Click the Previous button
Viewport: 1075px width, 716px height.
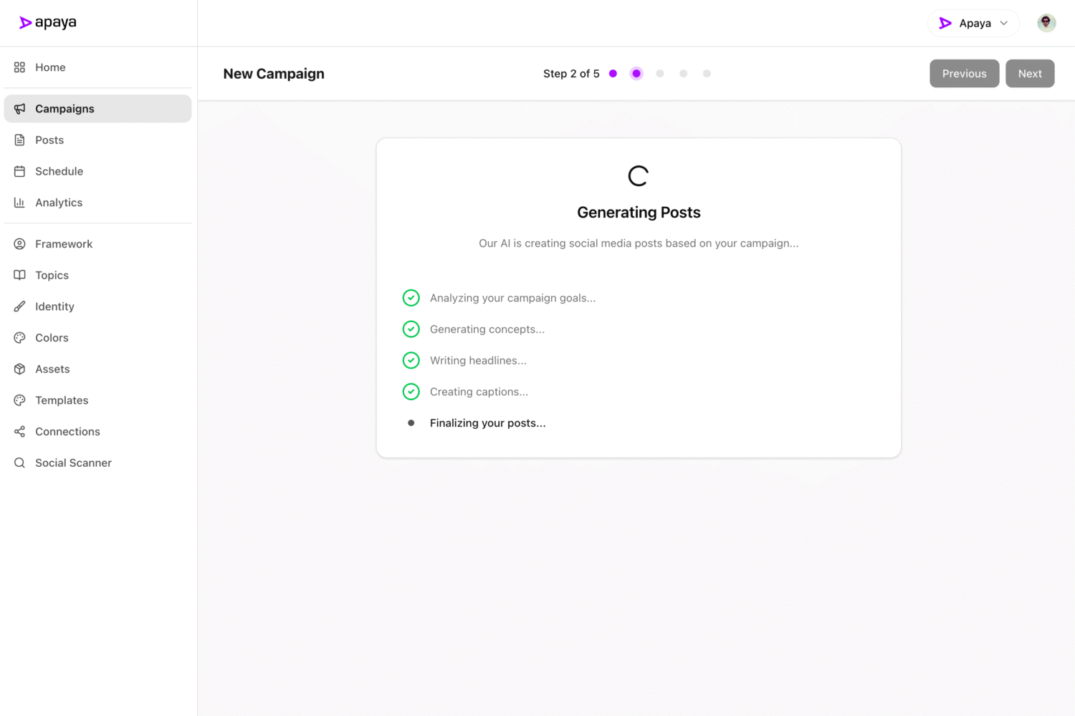click(x=964, y=73)
